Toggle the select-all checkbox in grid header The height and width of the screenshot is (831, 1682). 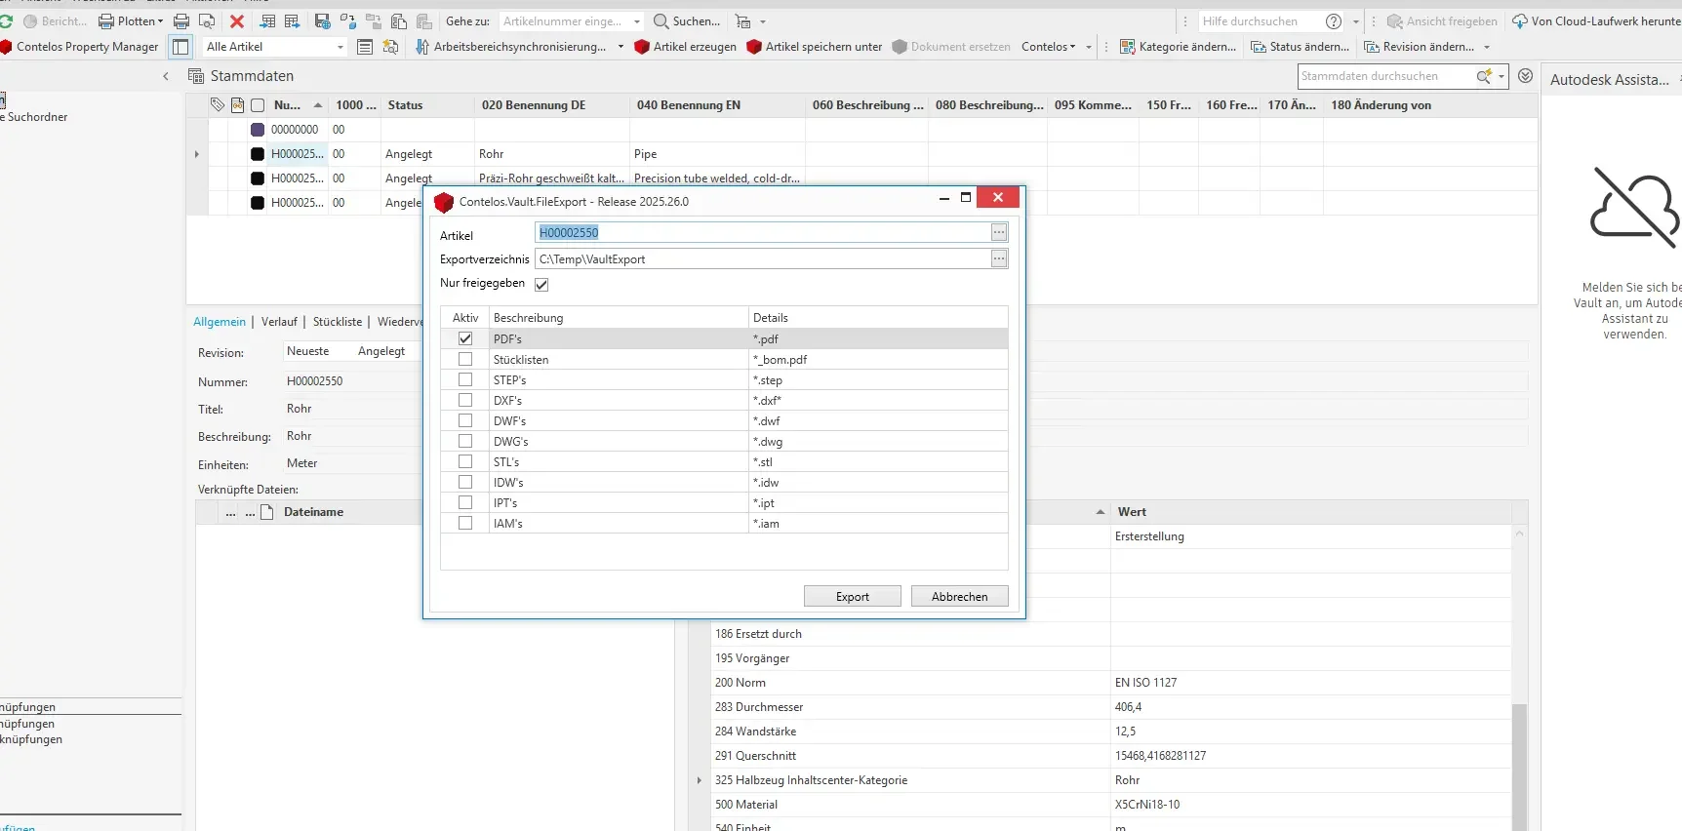[x=258, y=104]
